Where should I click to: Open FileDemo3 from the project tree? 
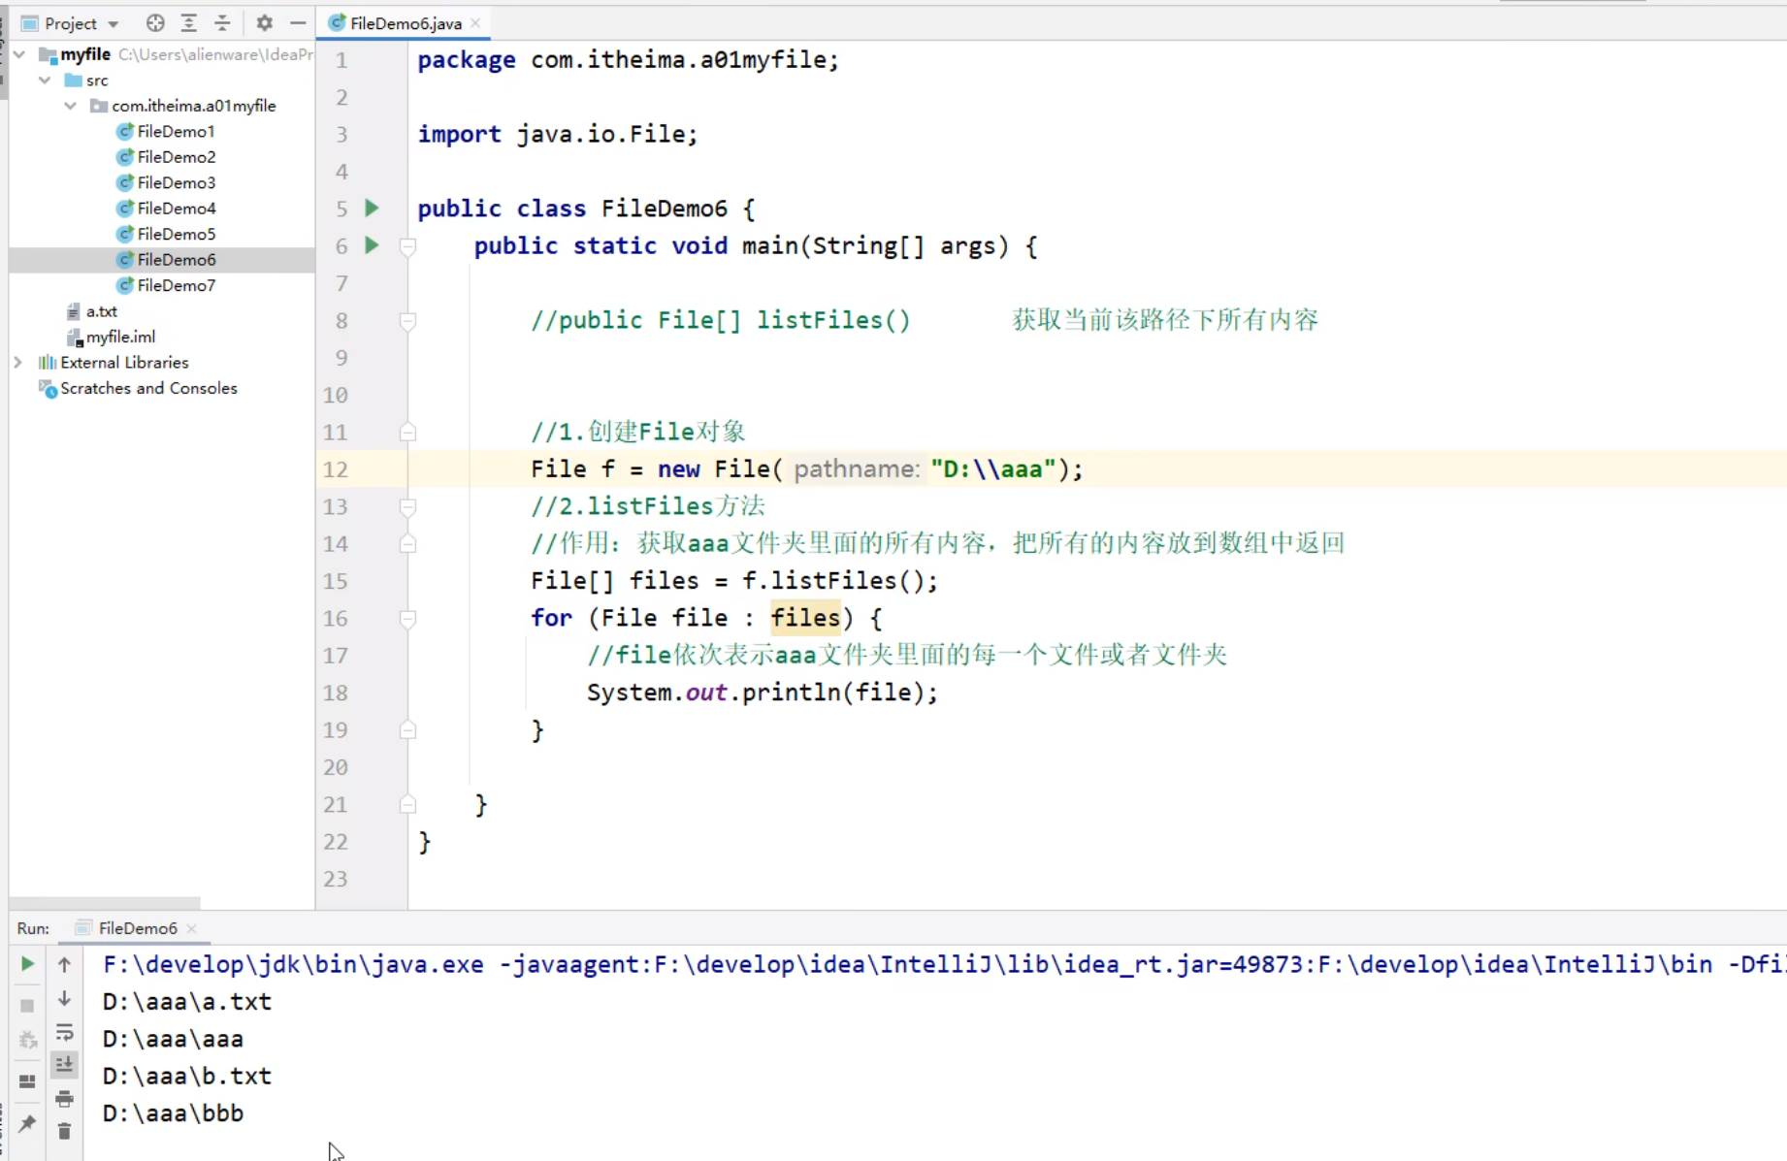pos(175,182)
